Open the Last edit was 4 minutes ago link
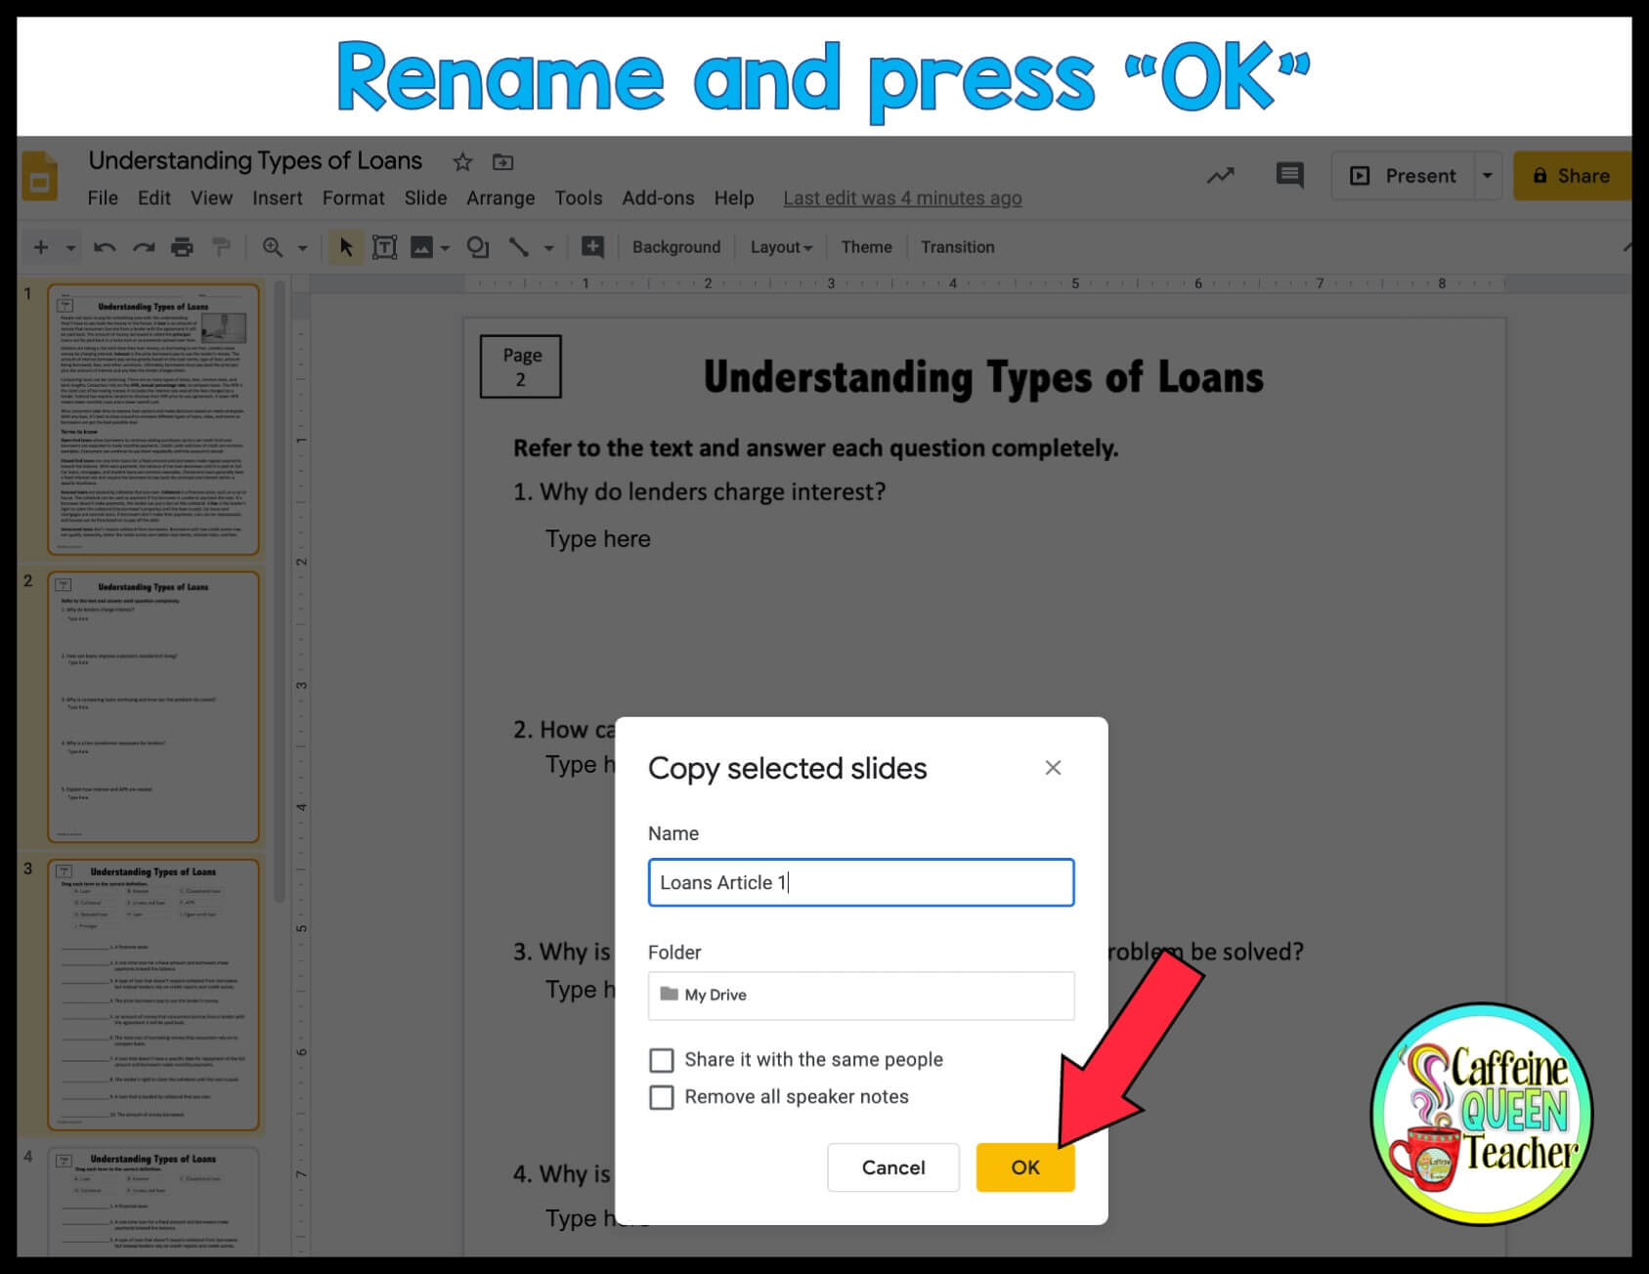 click(902, 198)
